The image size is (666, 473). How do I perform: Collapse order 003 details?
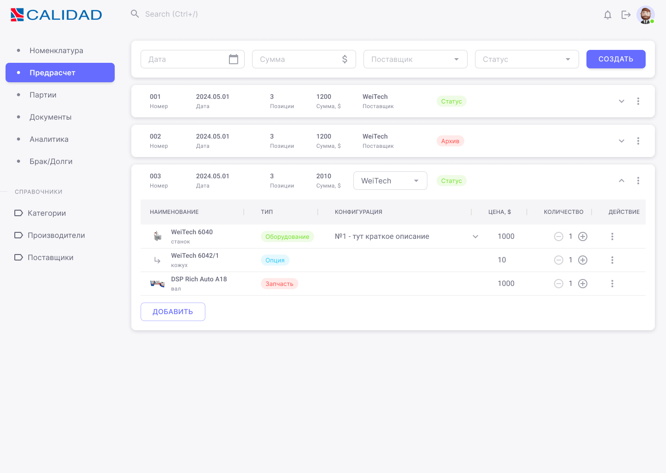click(622, 181)
